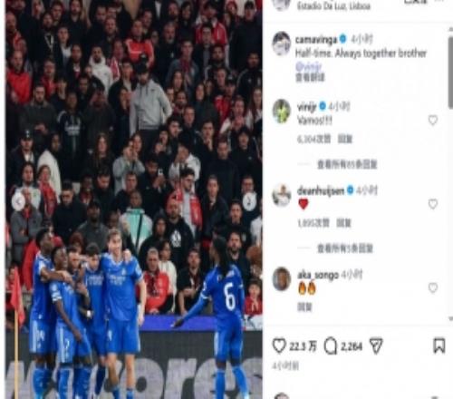Image resolution: width=453 pixels, height=399 pixels.
Task: Go to next photo in carousel
Action: 249,201
